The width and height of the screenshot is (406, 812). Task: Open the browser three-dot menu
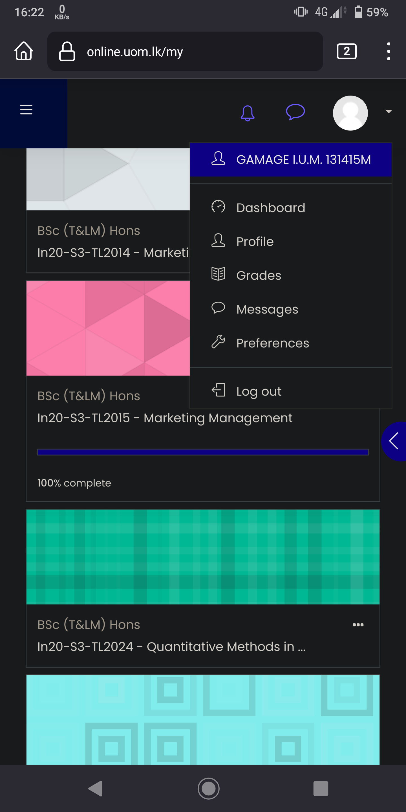click(x=389, y=51)
